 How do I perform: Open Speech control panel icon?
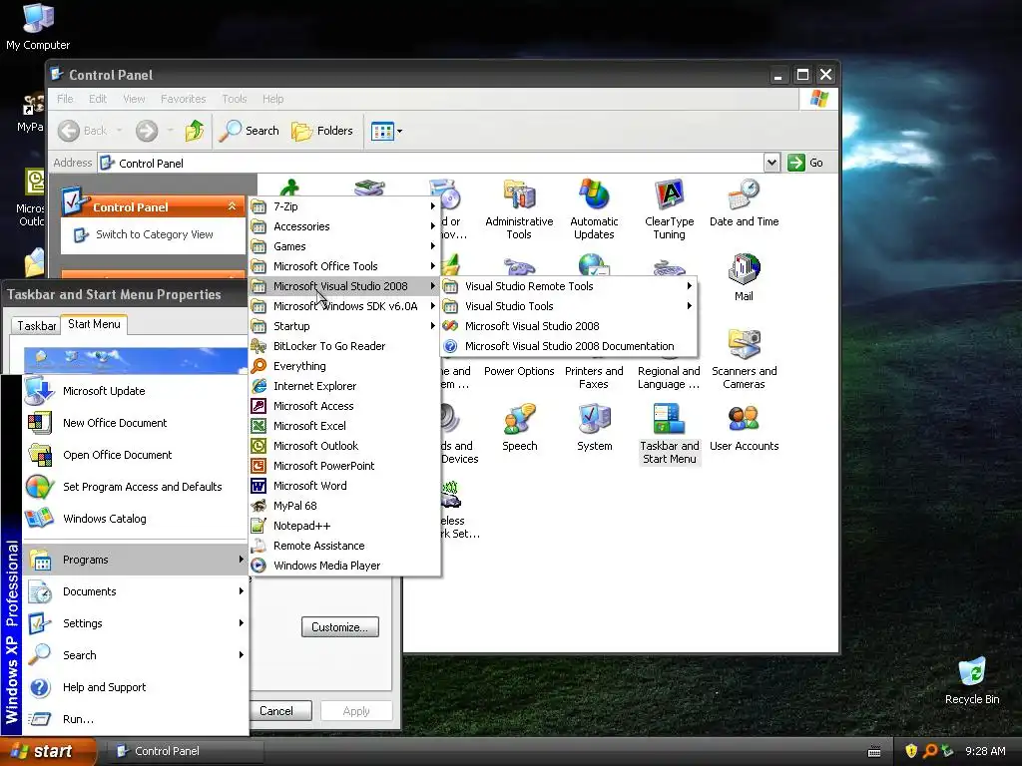[519, 428]
